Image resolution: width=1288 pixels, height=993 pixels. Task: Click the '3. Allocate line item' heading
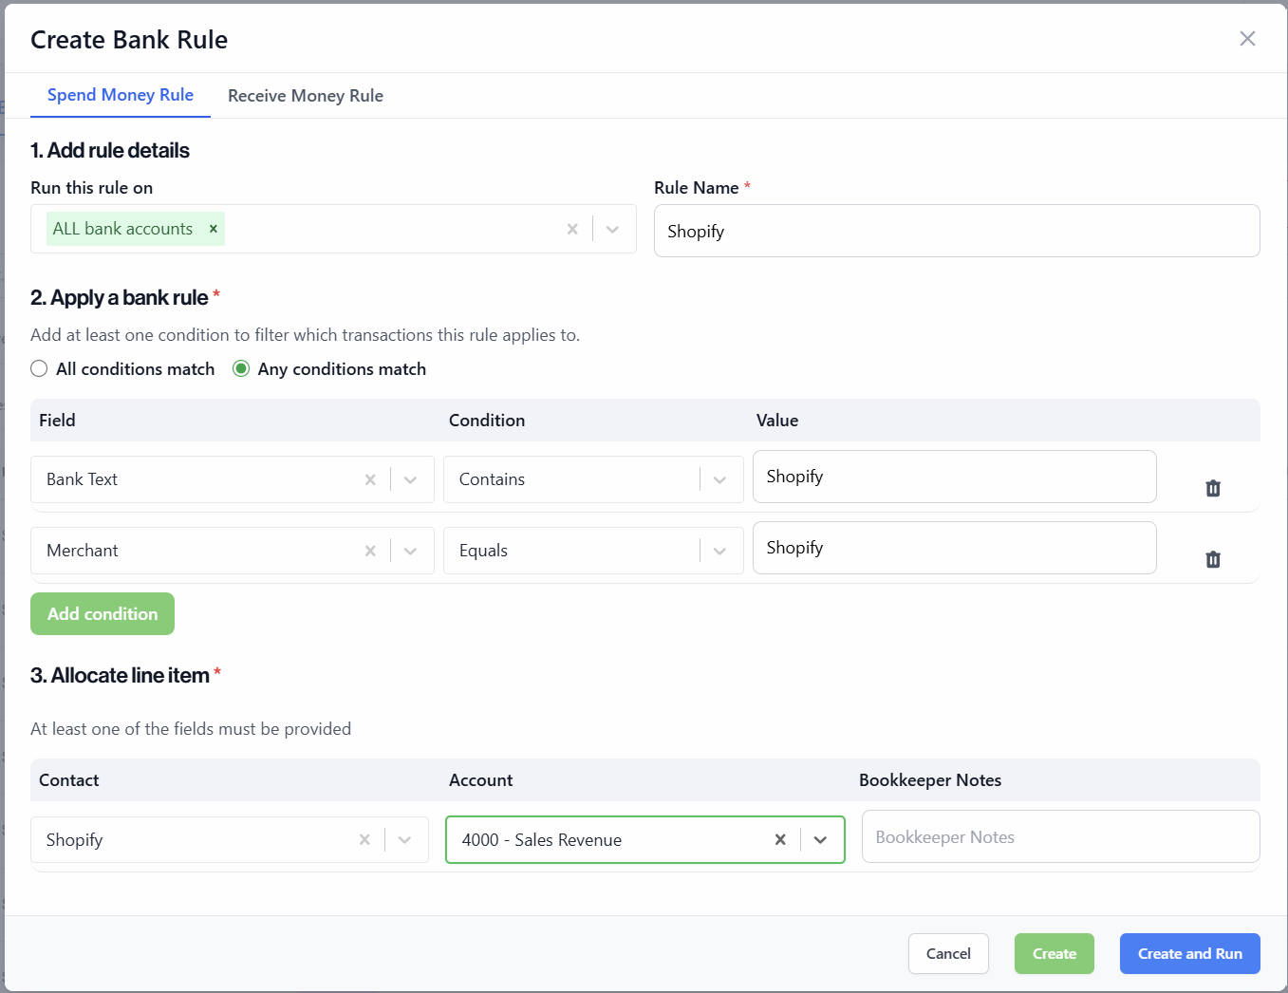tap(120, 675)
